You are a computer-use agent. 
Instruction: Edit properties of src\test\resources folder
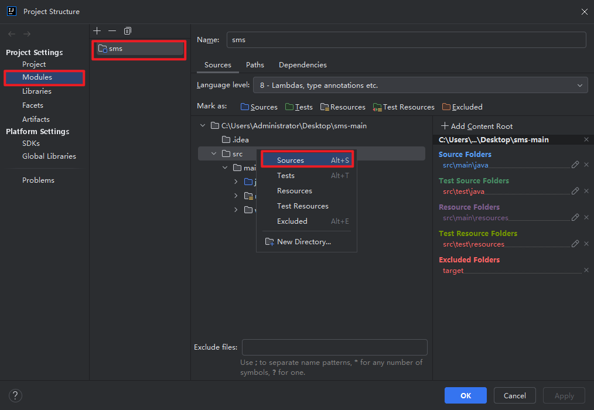[x=575, y=244]
